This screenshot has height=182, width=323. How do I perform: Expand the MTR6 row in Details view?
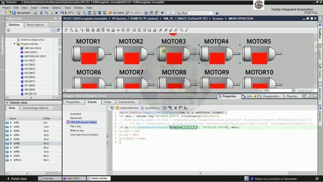(11, 143)
